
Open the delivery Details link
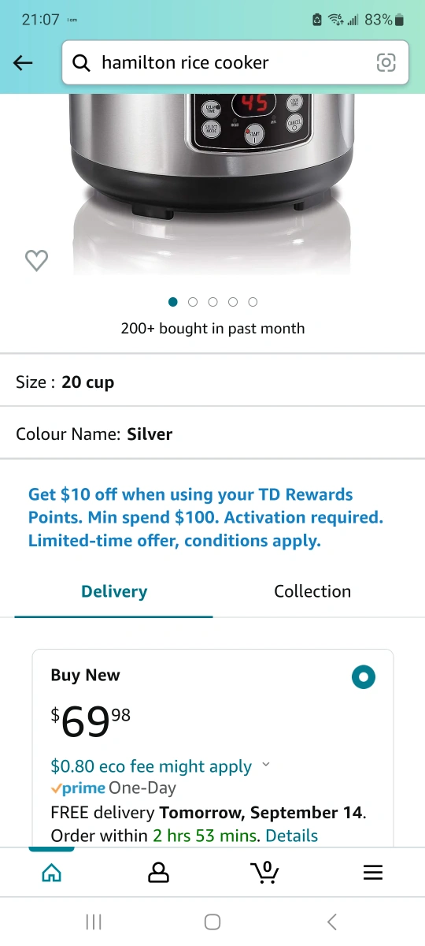292,836
